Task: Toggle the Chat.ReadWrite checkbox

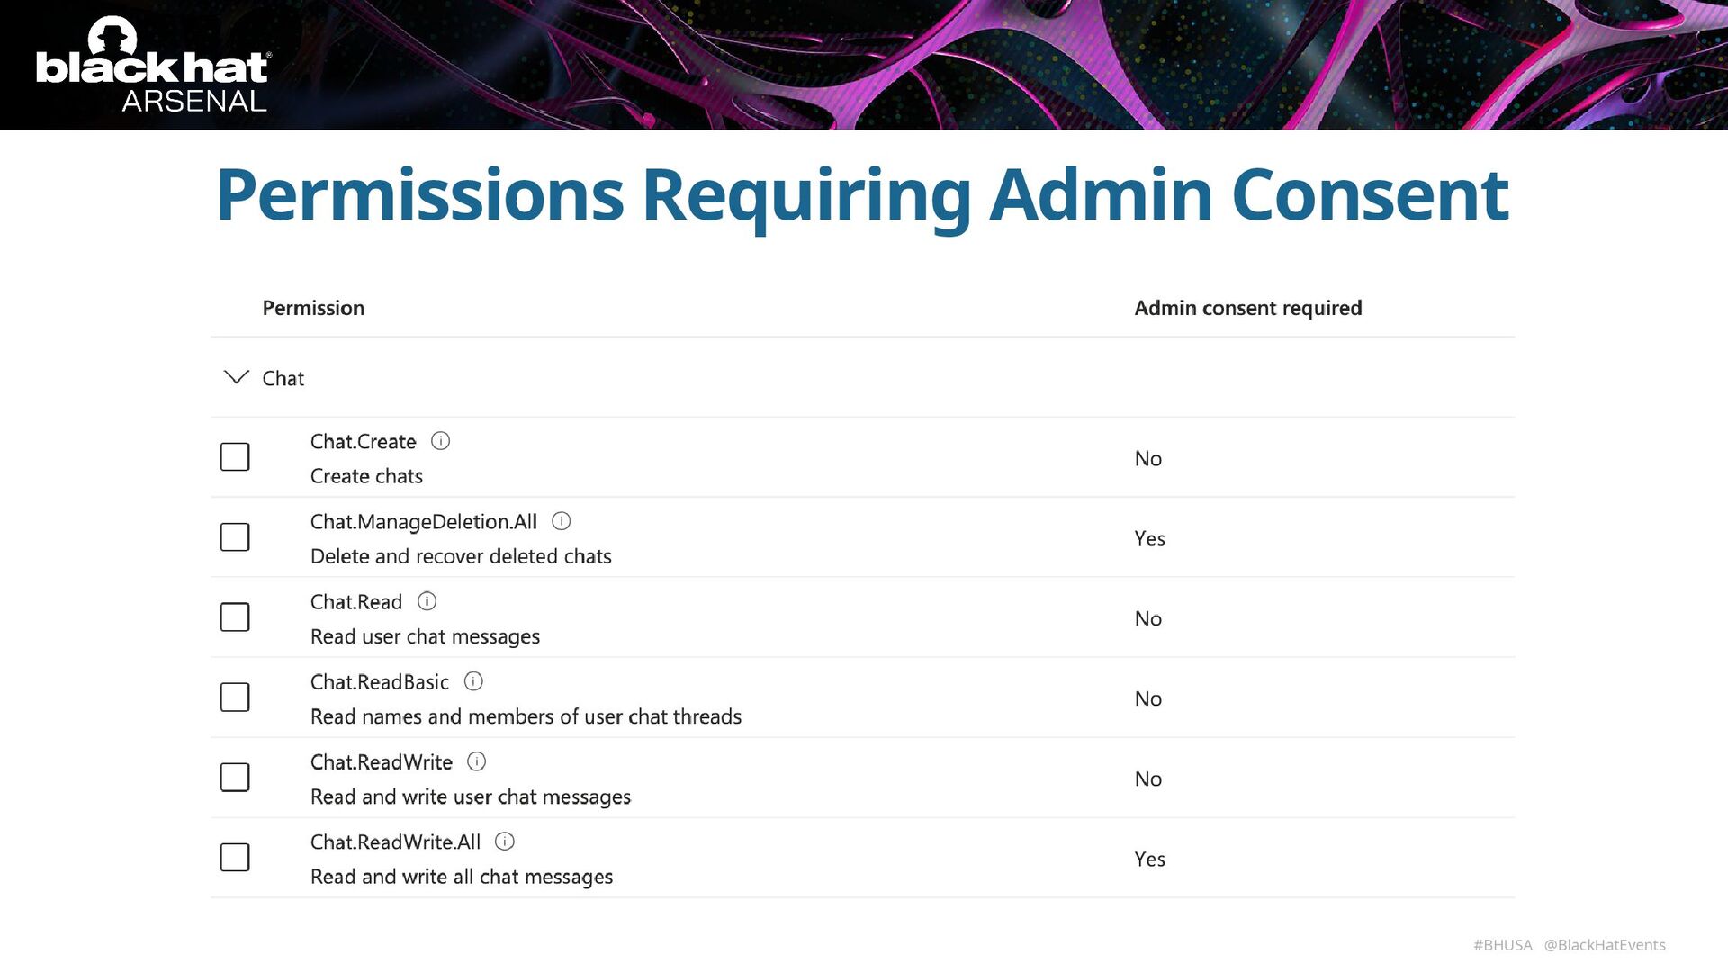Action: coord(235,778)
